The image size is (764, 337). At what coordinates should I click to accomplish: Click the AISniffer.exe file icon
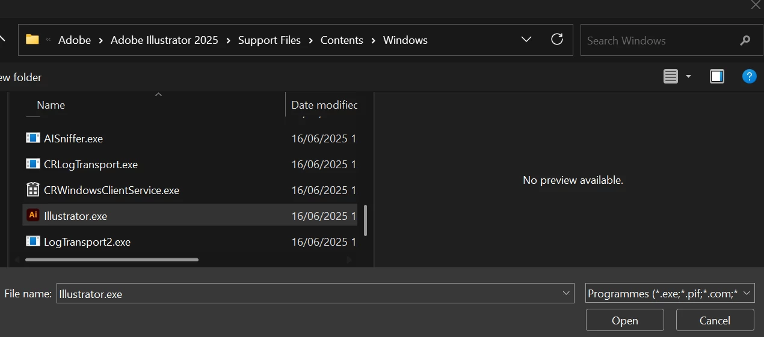[x=33, y=138]
